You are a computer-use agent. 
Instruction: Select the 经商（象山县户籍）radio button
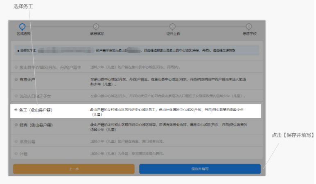(16, 125)
